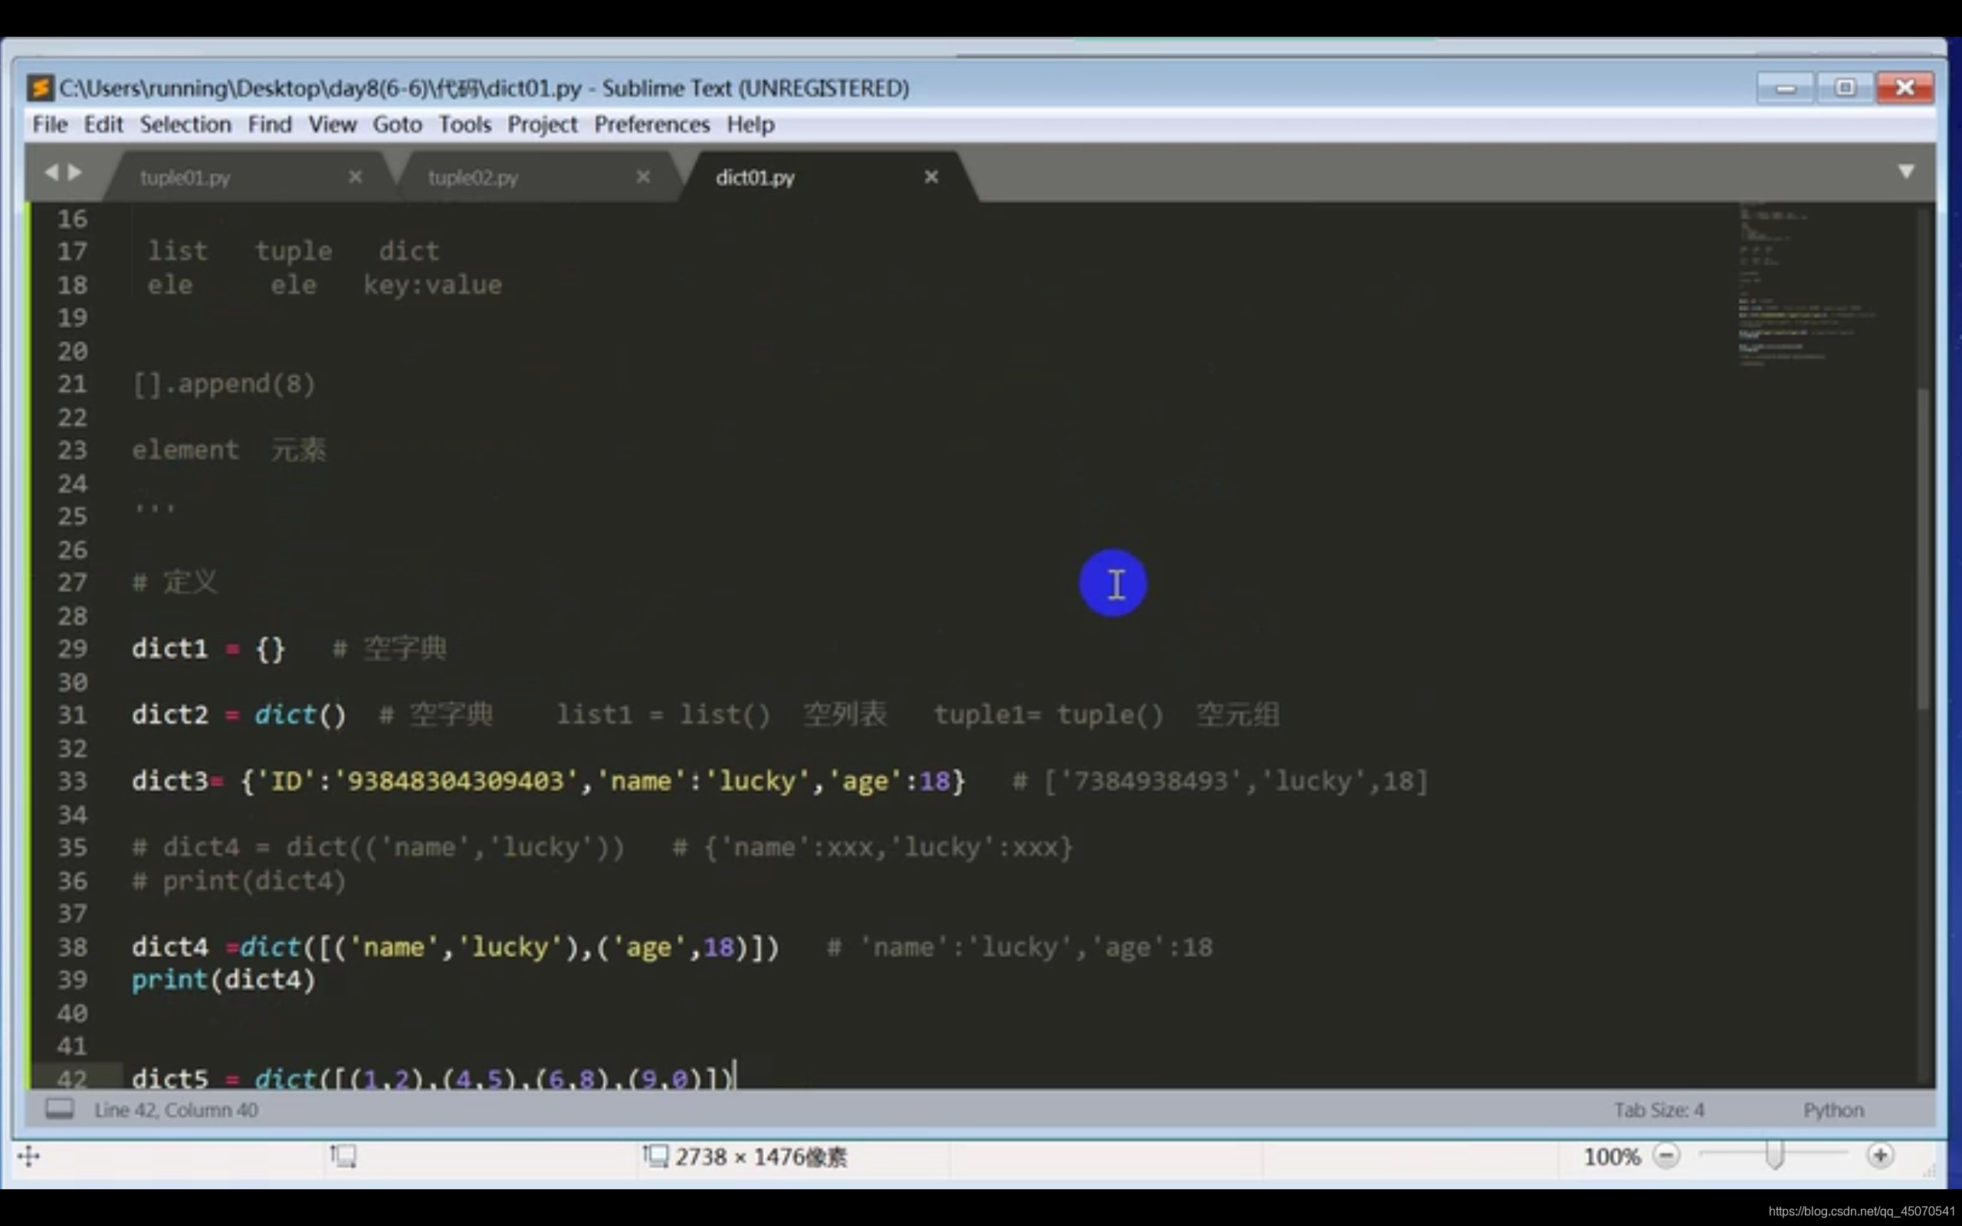
Task: Close the tuple01.py tab
Action: (x=355, y=177)
